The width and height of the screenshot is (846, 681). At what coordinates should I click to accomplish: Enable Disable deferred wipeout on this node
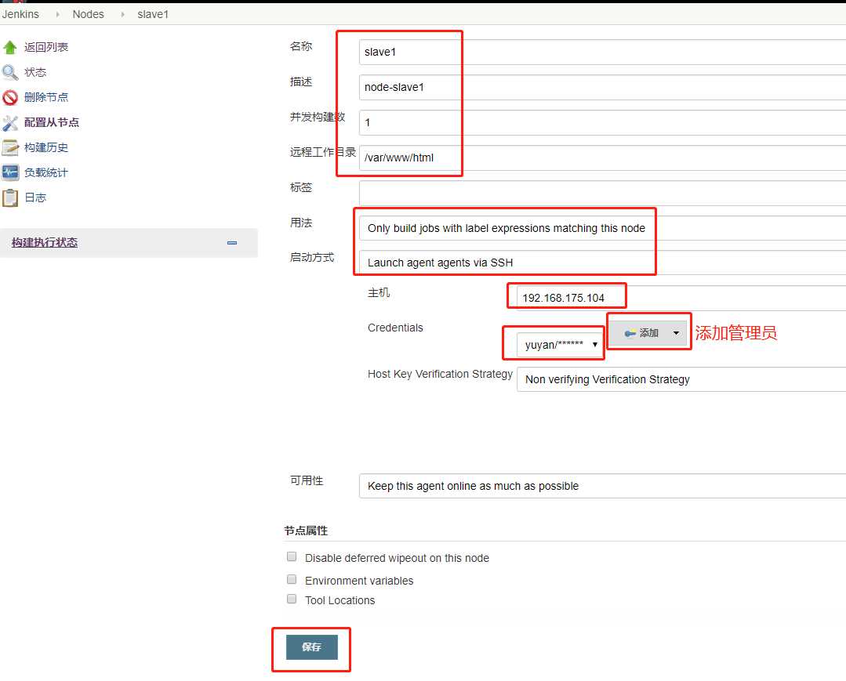tap(292, 556)
